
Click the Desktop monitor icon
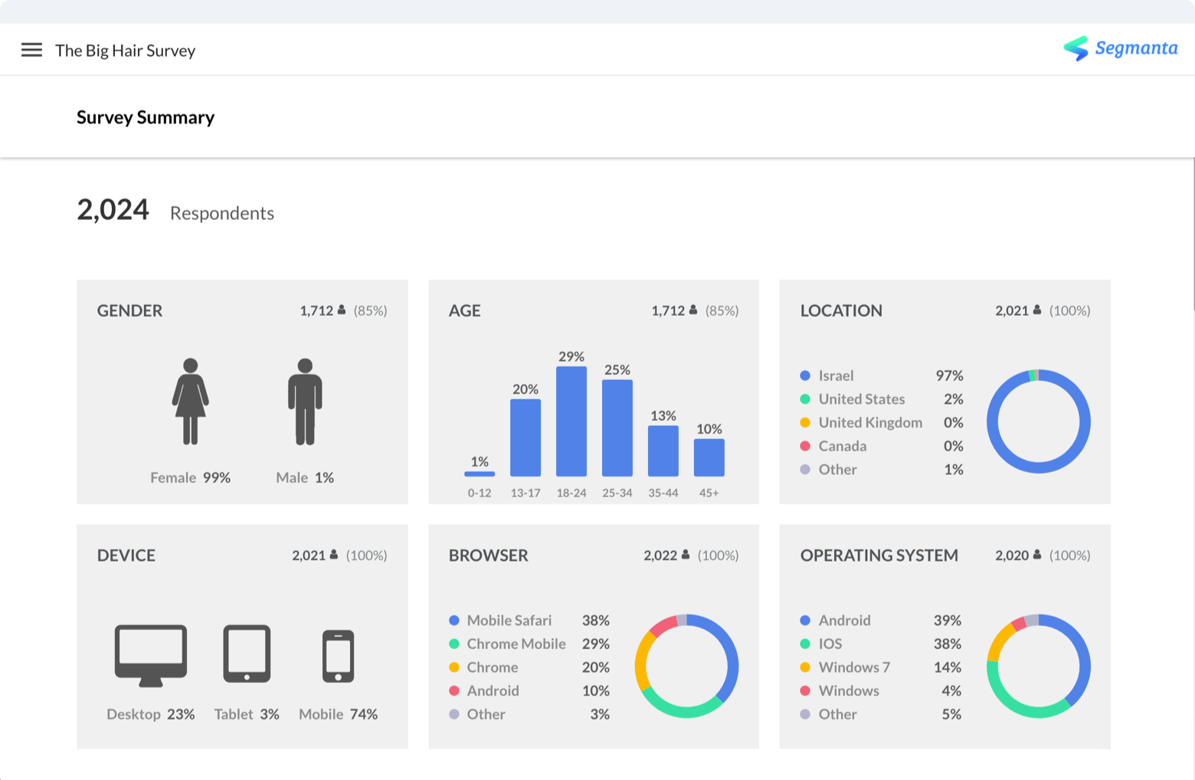[151, 655]
